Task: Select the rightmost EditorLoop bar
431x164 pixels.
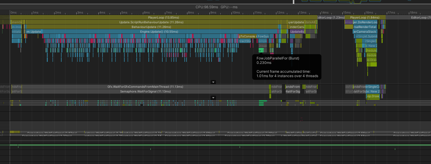Action: coord(418,18)
